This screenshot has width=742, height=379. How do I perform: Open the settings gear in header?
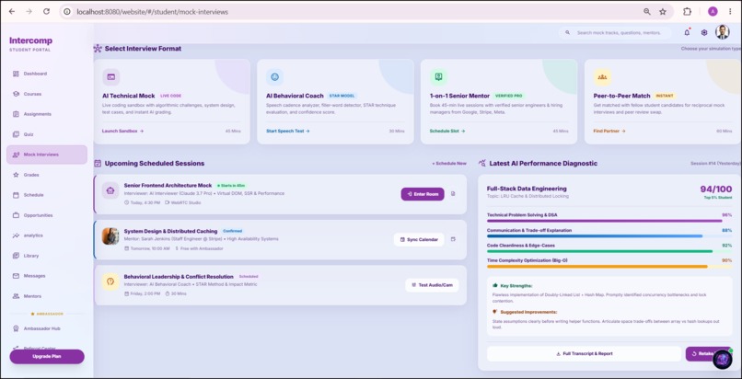point(704,32)
